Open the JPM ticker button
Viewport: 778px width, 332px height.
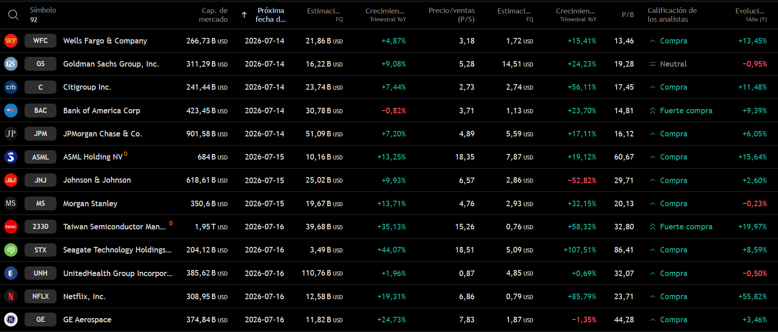(x=41, y=134)
